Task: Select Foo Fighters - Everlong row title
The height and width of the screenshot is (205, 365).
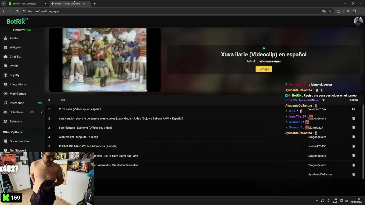Action: (85, 128)
